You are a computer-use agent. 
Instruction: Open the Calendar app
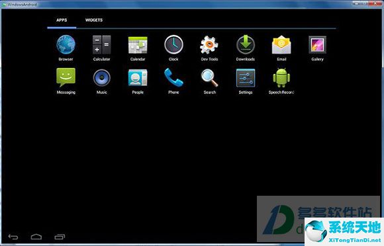138,48
